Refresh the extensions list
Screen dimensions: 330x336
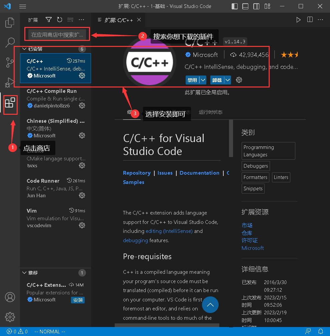coord(59,20)
